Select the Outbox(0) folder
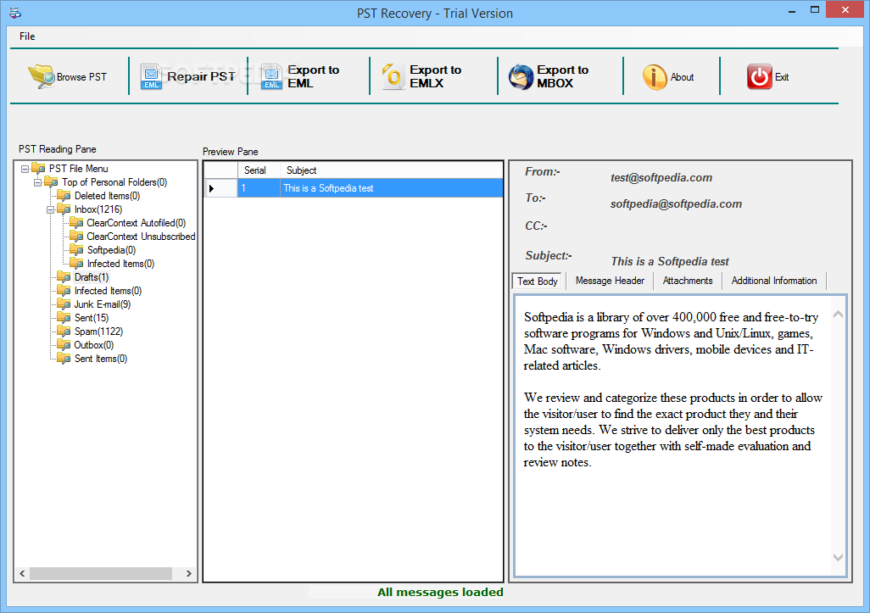 tap(94, 345)
